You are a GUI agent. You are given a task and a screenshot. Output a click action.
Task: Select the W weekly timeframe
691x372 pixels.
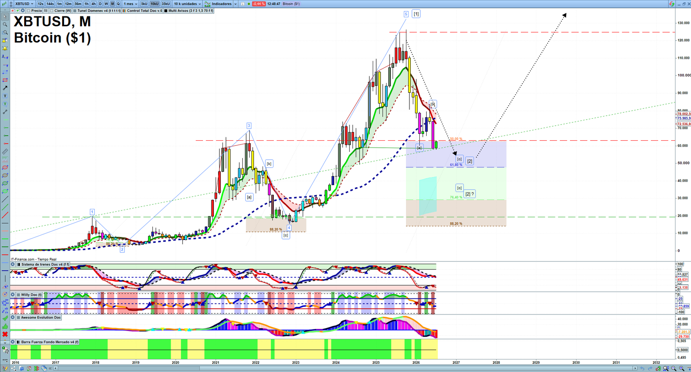point(106,4)
